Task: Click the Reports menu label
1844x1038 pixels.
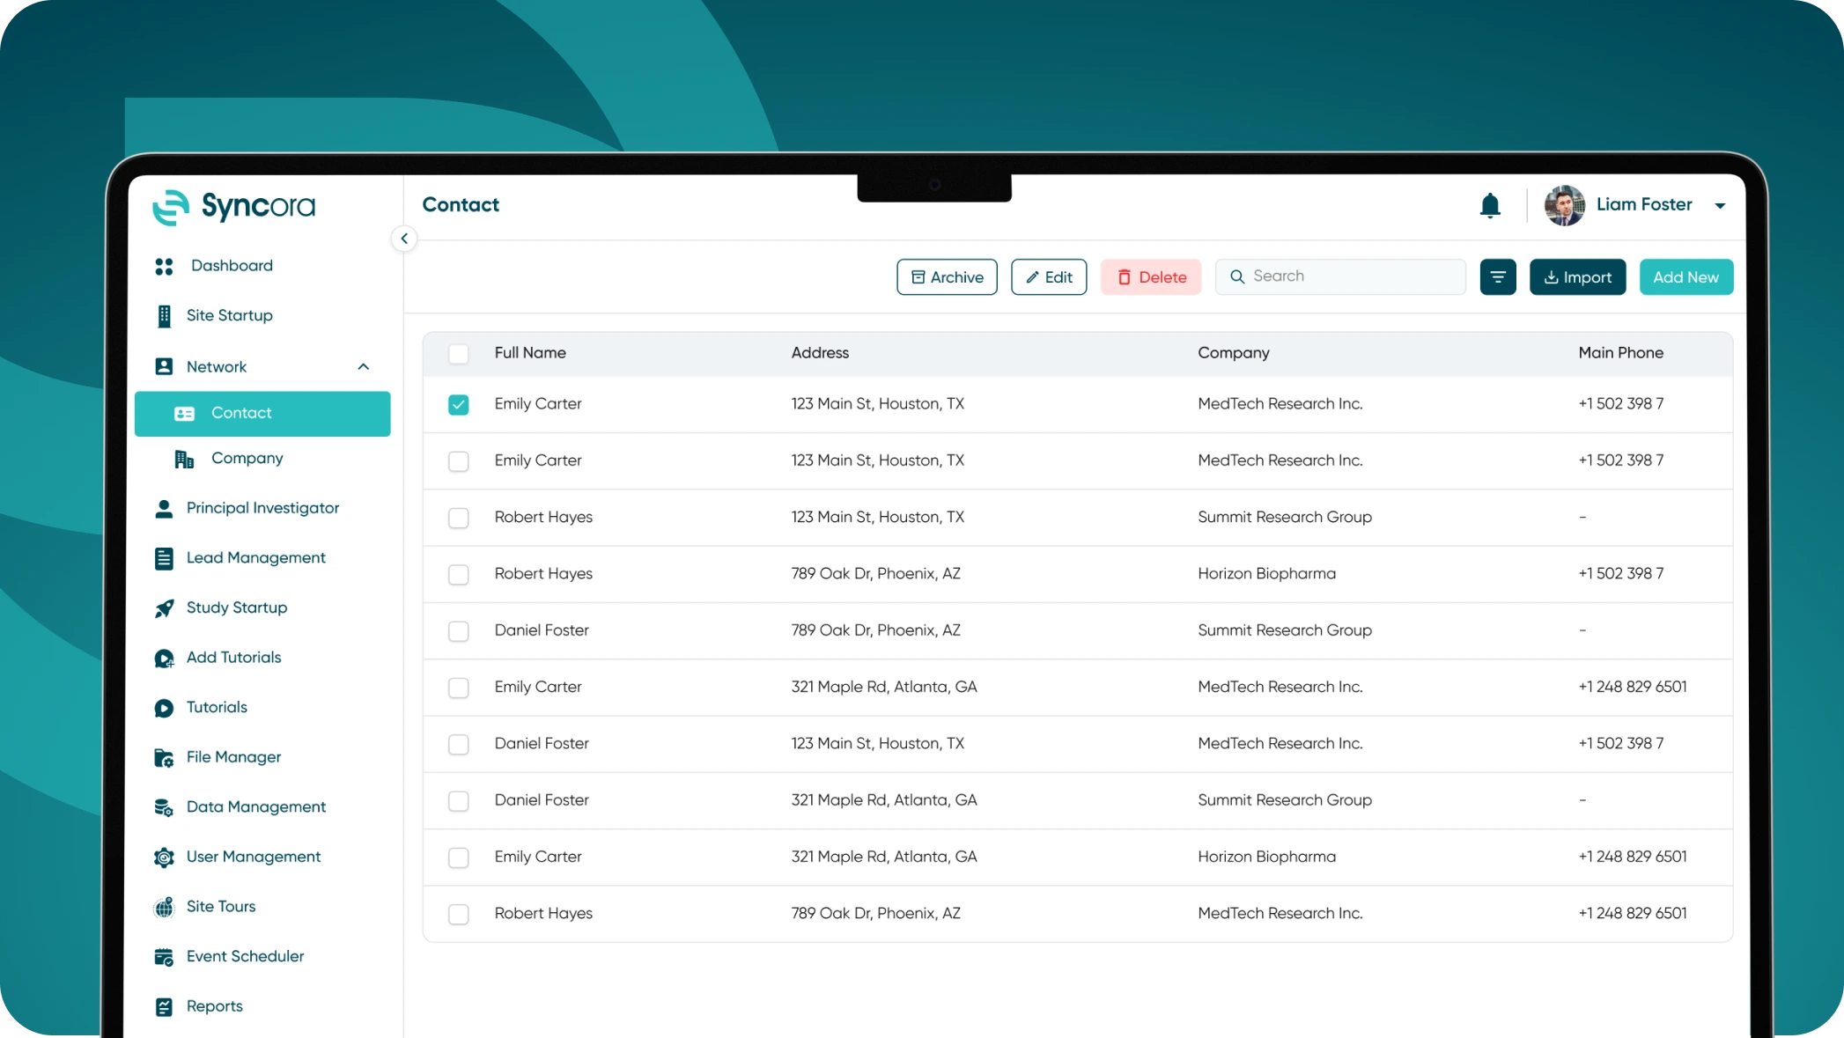Action: (x=214, y=1006)
